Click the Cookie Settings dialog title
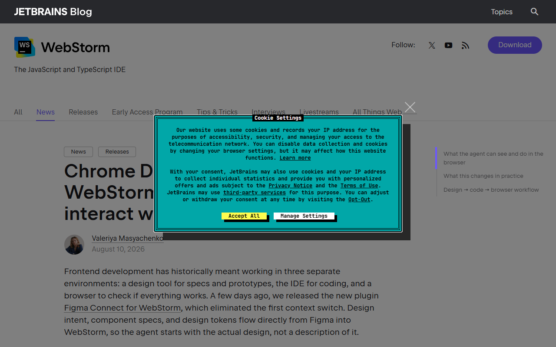 278,118
